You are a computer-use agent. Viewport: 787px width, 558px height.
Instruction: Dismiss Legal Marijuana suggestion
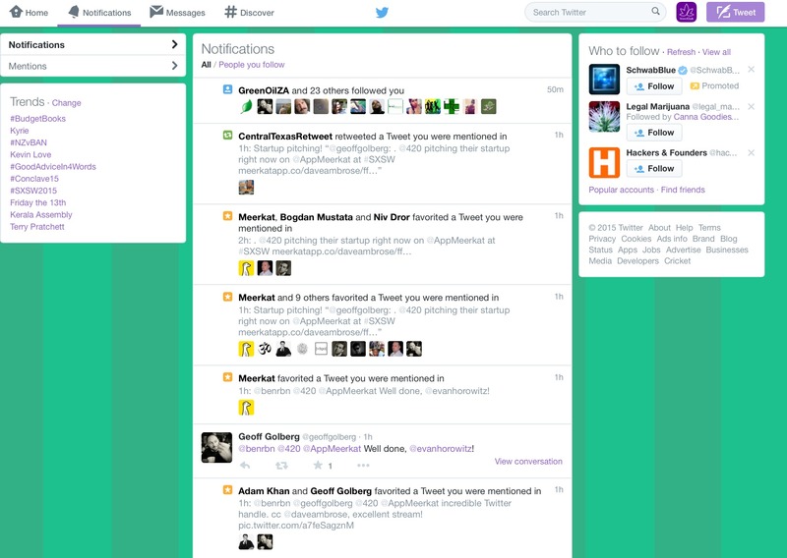pos(751,106)
